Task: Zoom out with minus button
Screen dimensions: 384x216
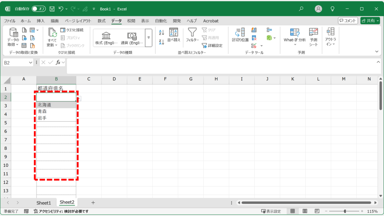Action: 326,211
